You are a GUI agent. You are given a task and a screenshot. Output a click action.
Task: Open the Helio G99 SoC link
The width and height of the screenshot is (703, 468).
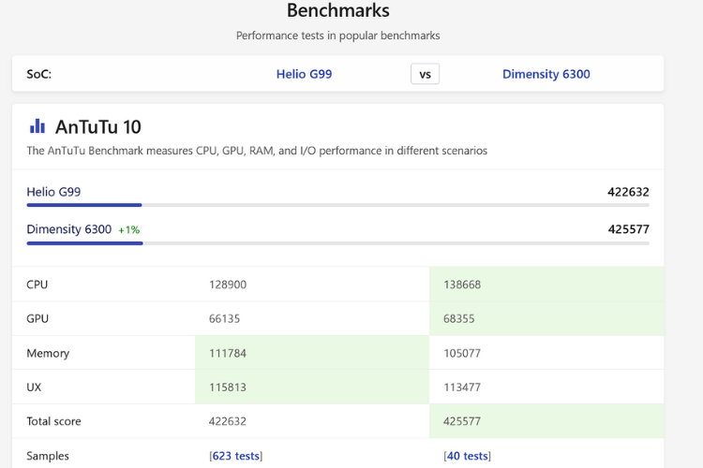point(304,74)
